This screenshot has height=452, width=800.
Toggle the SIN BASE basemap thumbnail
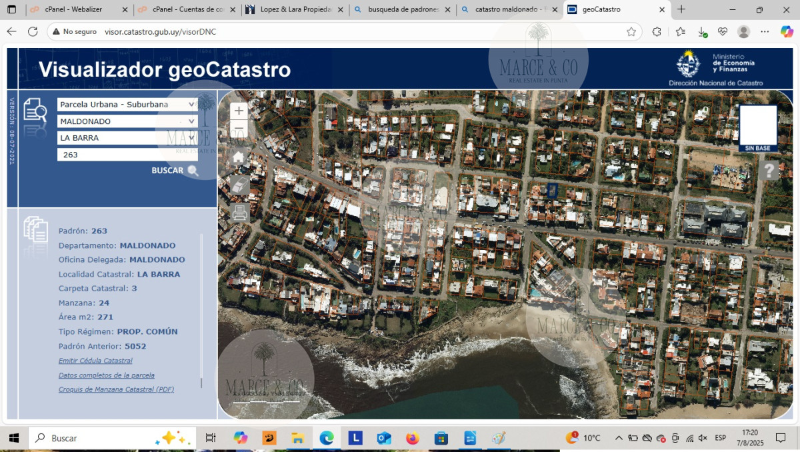coord(758,125)
